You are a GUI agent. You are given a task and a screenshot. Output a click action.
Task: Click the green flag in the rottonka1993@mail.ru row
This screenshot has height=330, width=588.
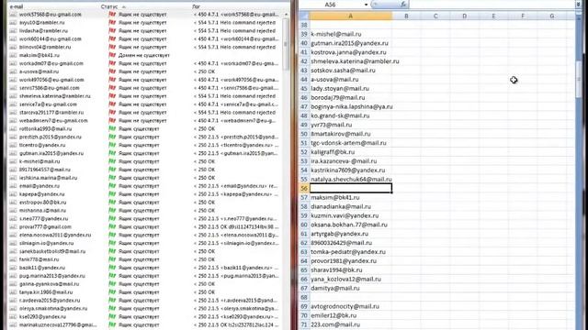(x=112, y=128)
